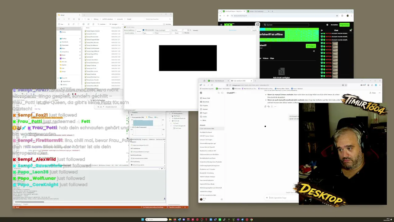The height and width of the screenshot is (222, 394).
Task: Open Indikatoren tab in diagnostic tools
Action: coord(151,139)
